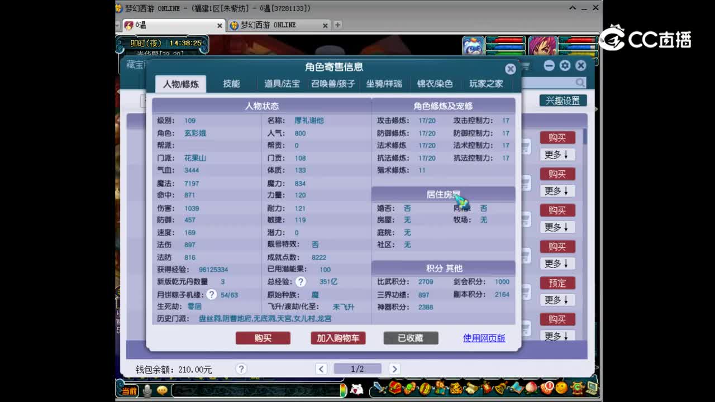Expand 更多 dropdown beneath 预定 button

pyautogui.click(x=556, y=300)
